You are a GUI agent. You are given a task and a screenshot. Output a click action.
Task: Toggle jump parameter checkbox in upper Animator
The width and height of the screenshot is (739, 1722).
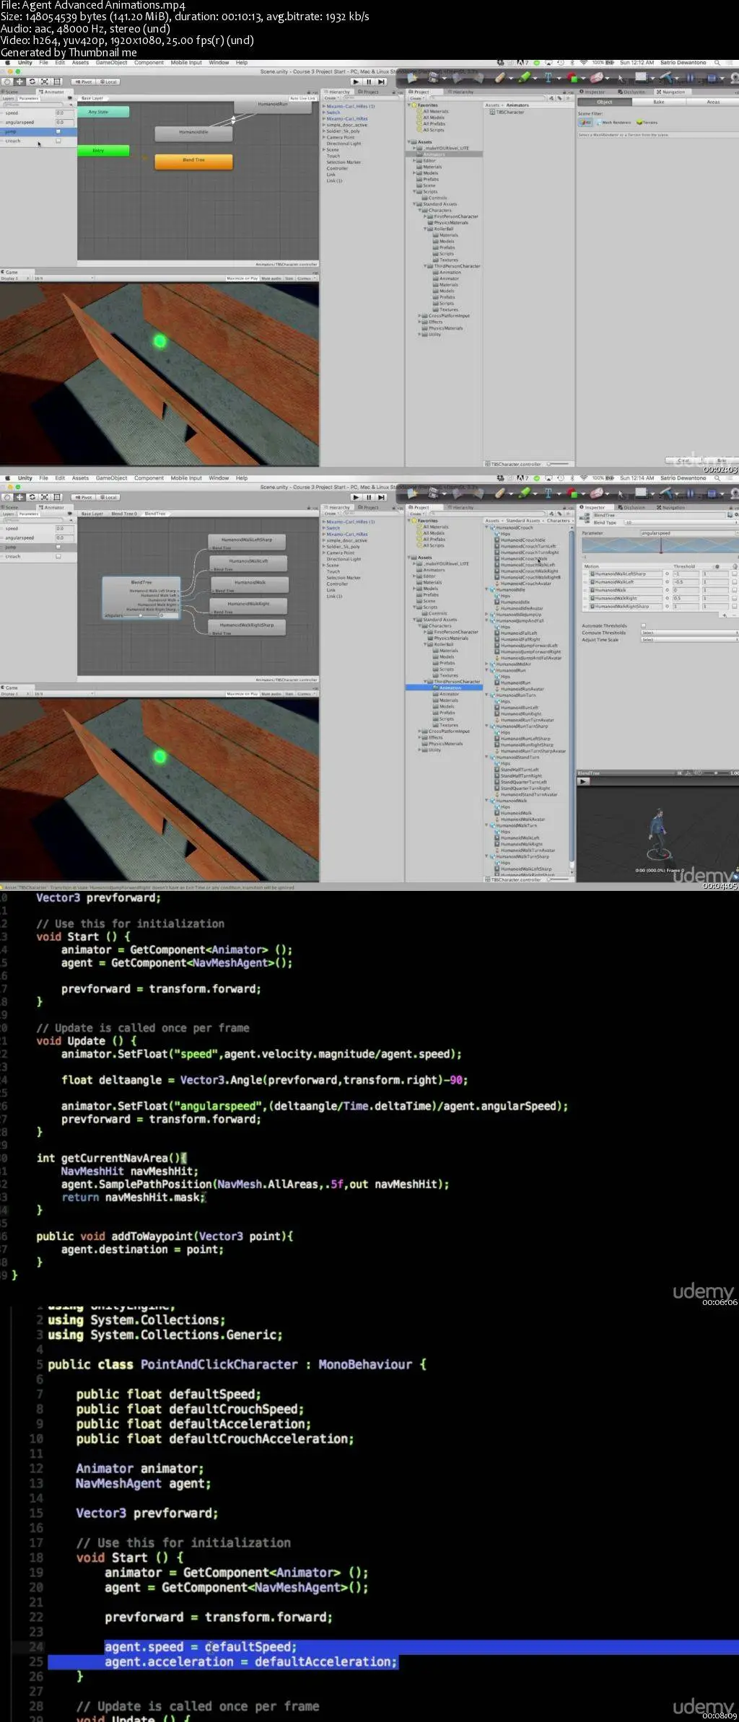(58, 132)
